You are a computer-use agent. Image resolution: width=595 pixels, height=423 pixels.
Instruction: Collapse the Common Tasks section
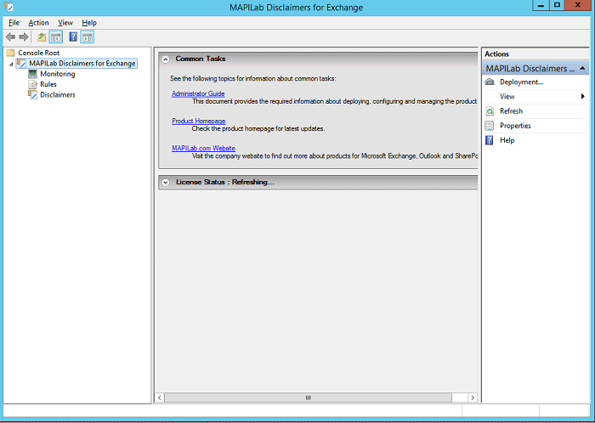(x=166, y=59)
